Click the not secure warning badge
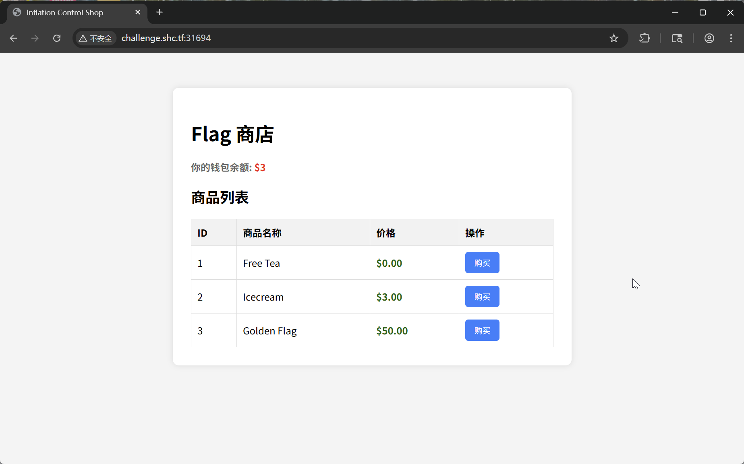 point(96,38)
